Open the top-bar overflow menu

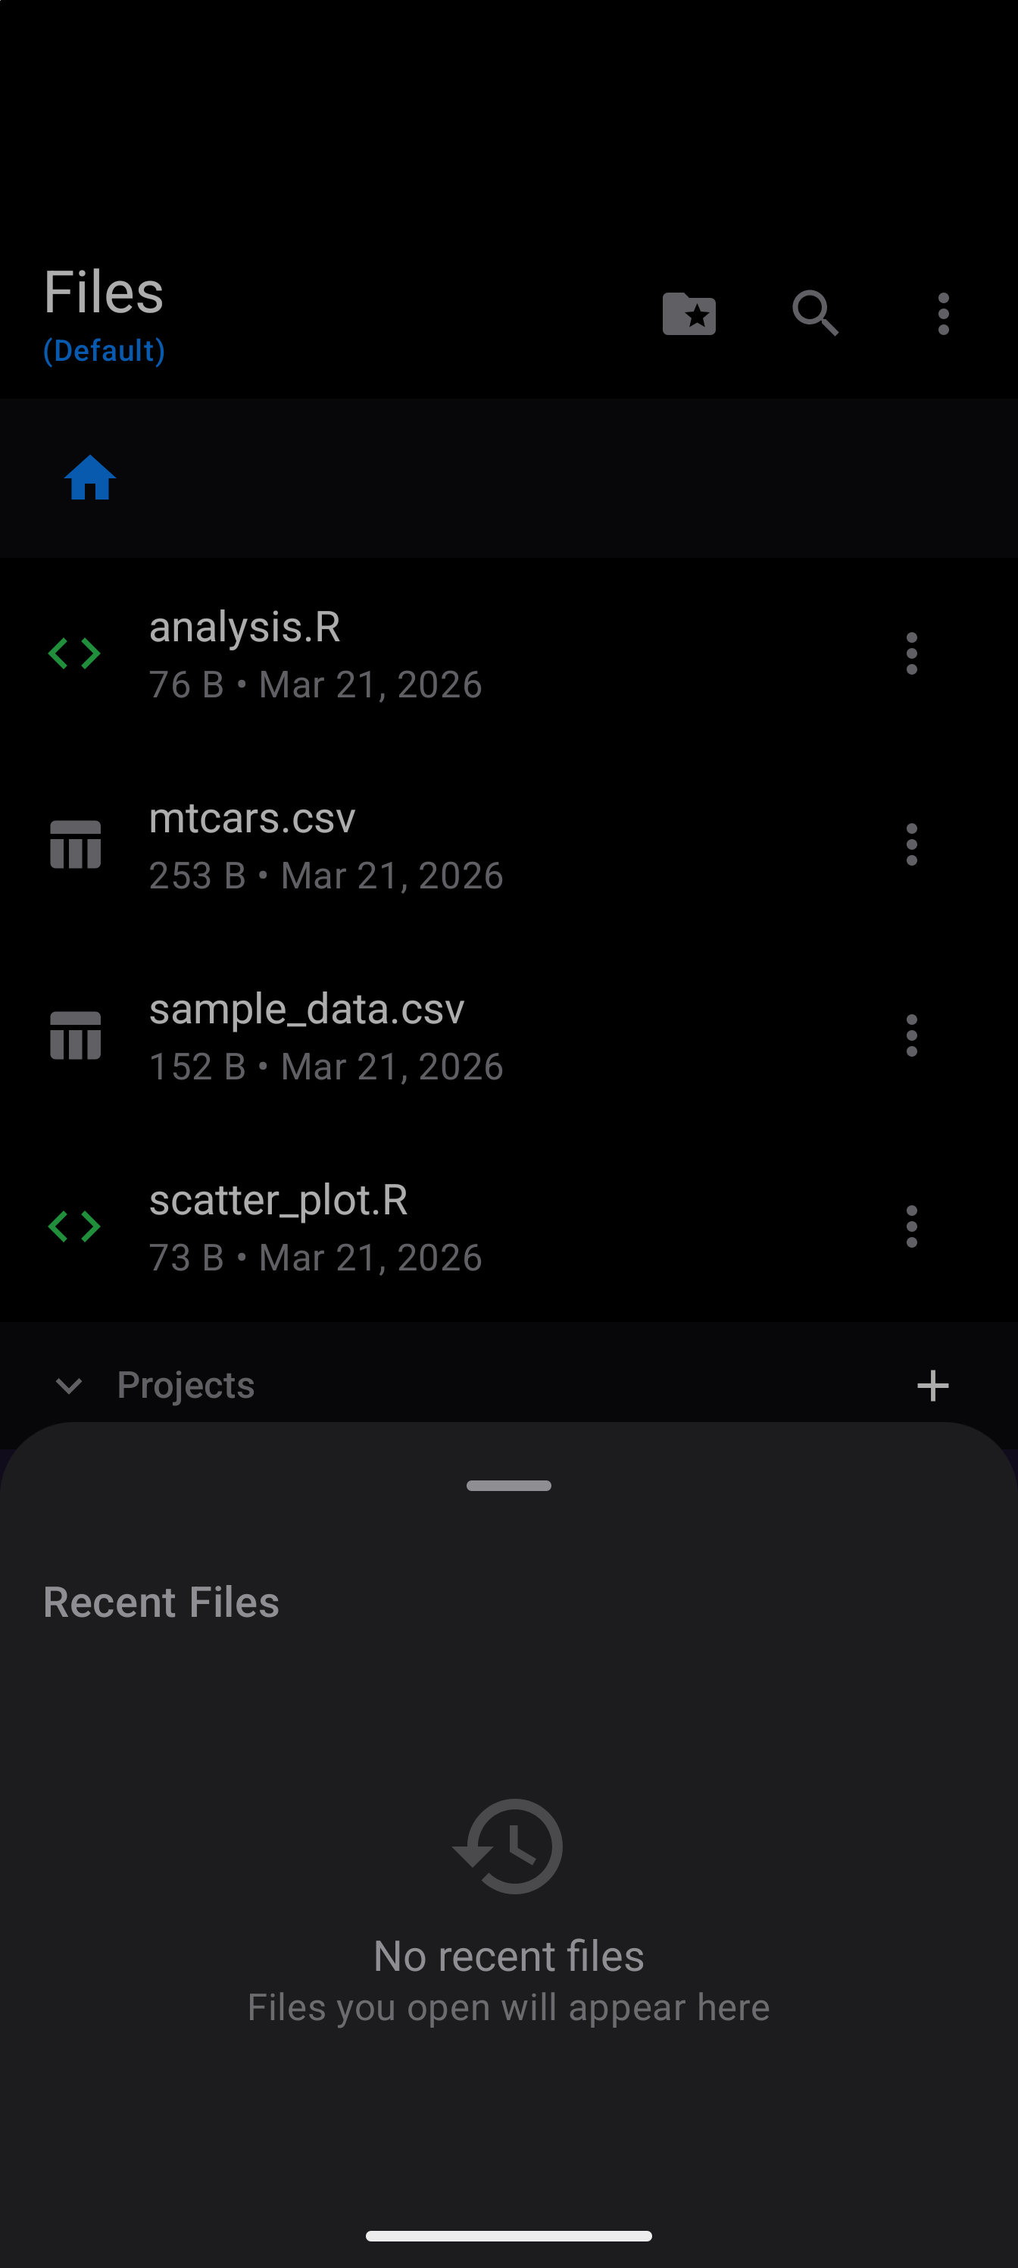[943, 313]
